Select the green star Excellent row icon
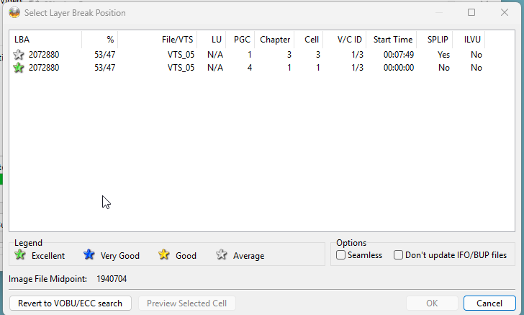This screenshot has width=524, height=315. [19, 68]
